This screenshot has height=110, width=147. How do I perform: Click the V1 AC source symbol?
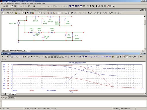point(18,23)
